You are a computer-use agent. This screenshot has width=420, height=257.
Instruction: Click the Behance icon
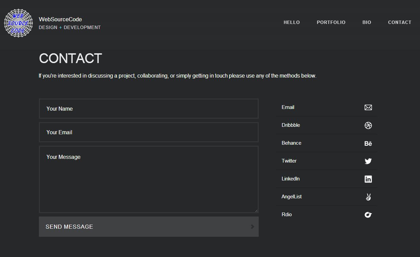click(368, 143)
